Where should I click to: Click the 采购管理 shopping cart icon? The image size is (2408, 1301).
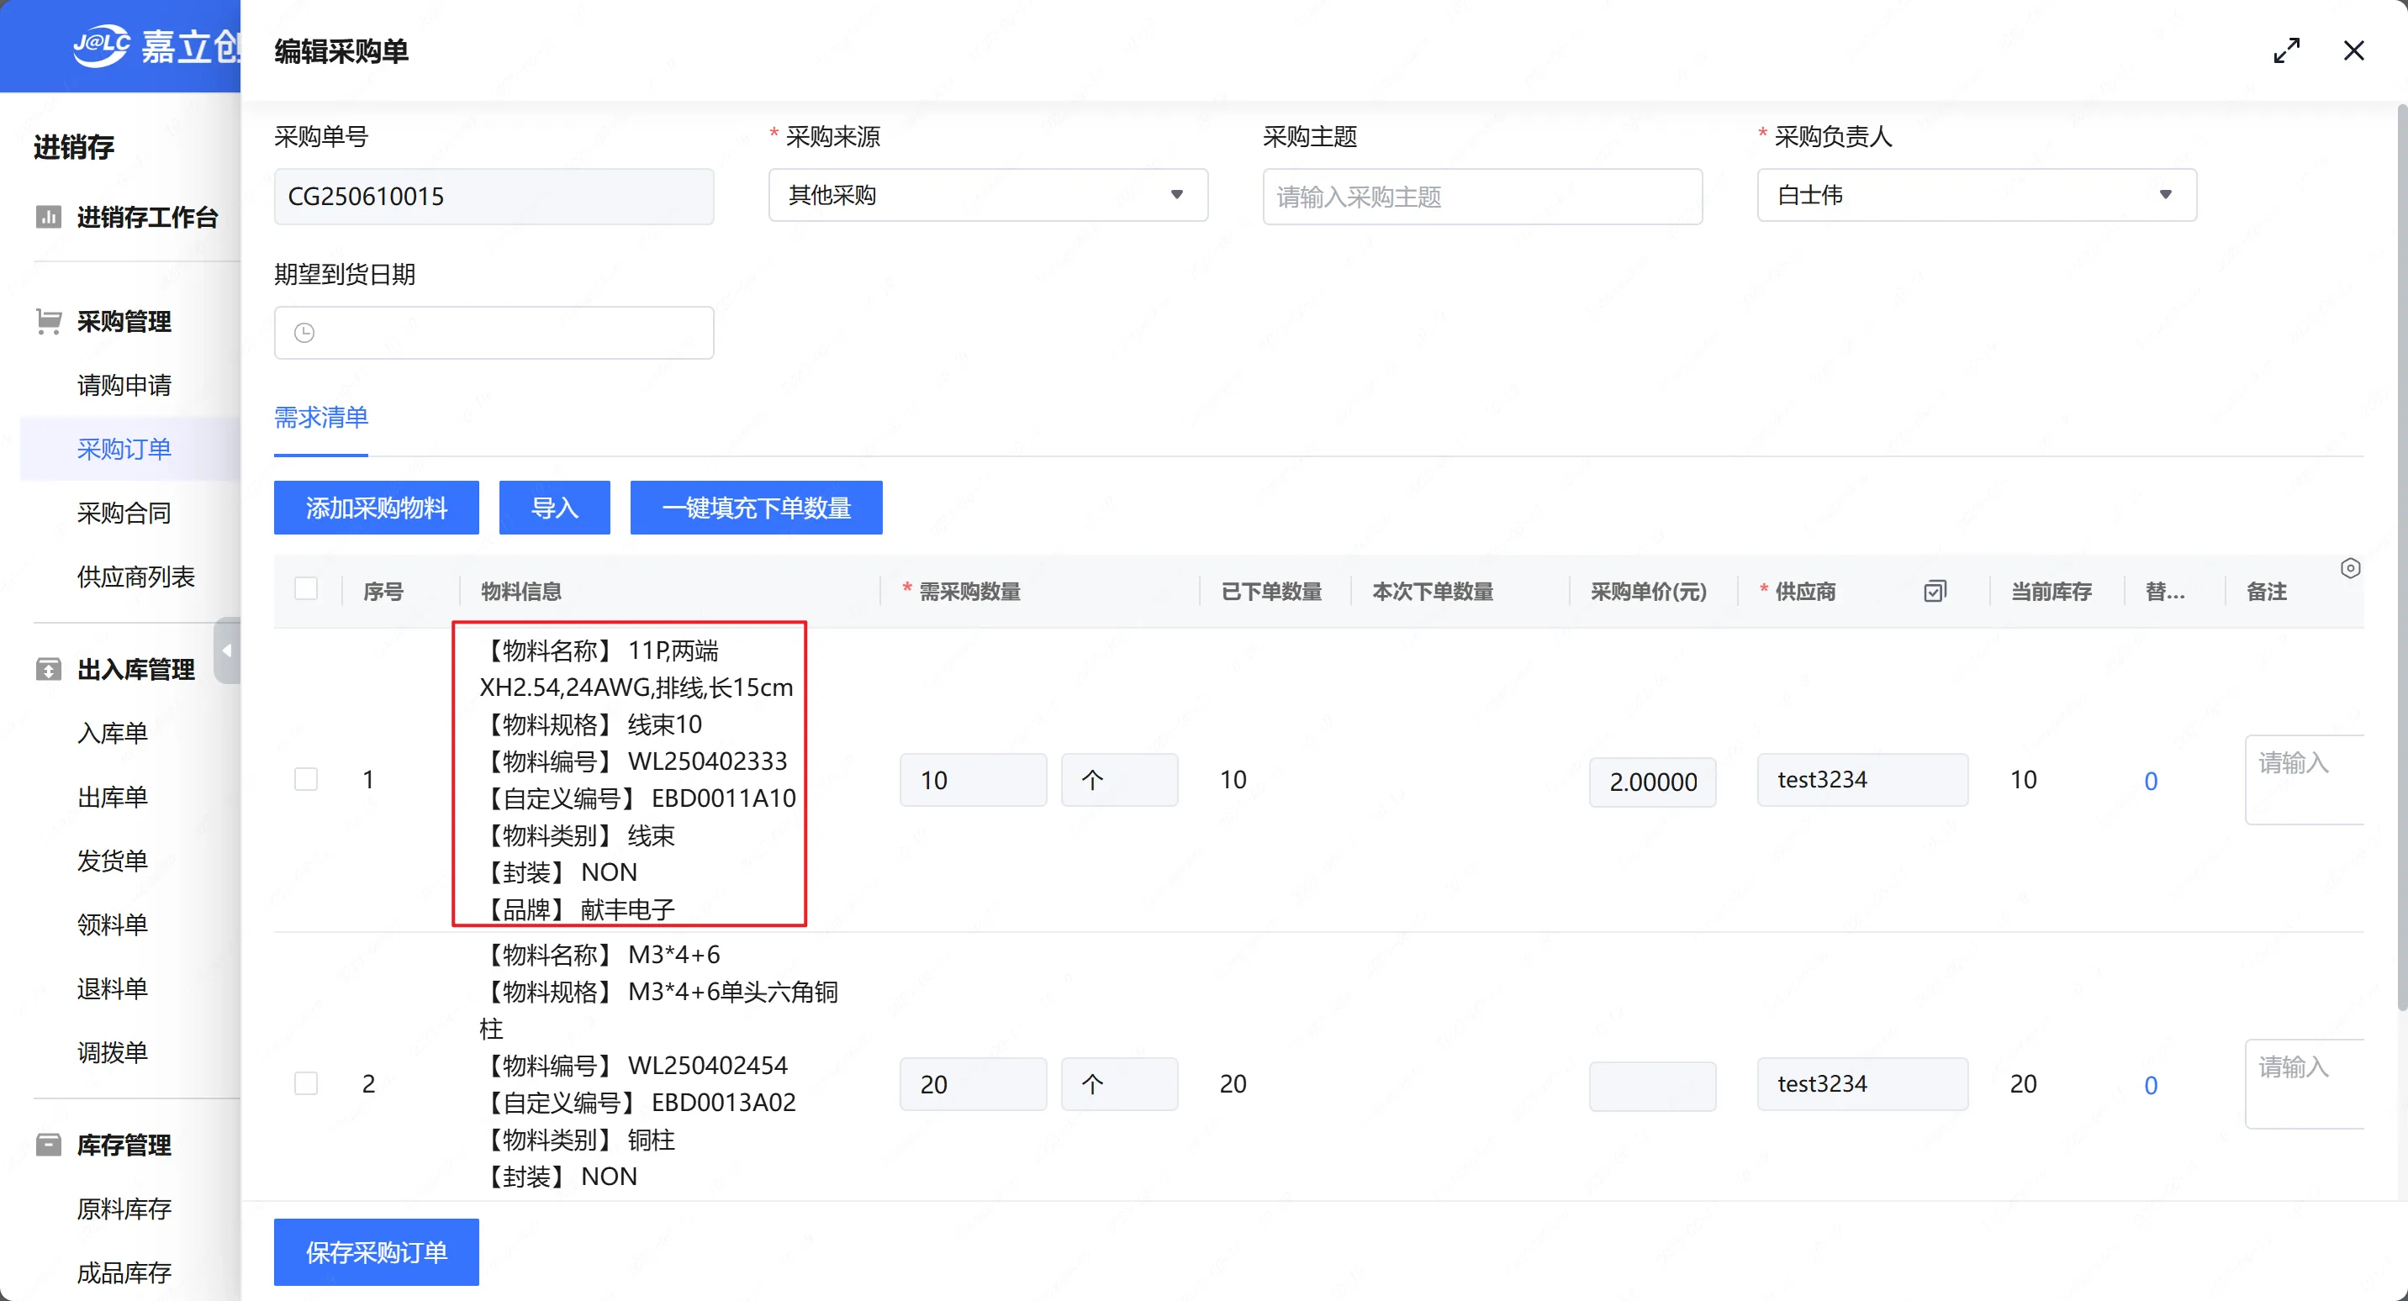click(49, 322)
